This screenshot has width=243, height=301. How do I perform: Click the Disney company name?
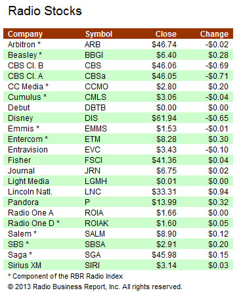click(20, 118)
